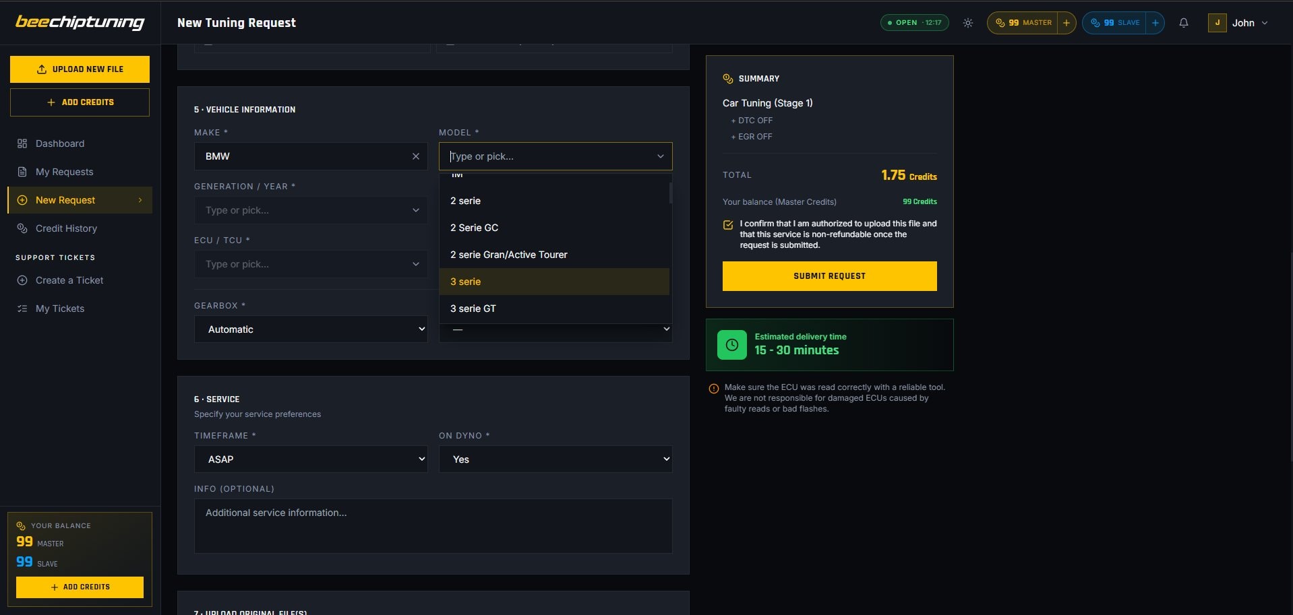Click the estimated delivery clock icon

pos(732,345)
